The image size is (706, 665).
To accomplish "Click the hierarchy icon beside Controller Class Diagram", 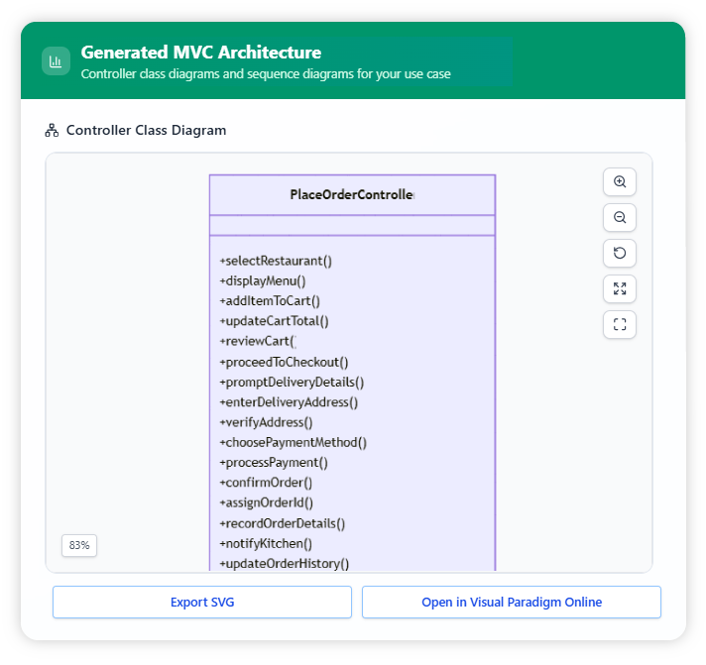I will (52, 131).
